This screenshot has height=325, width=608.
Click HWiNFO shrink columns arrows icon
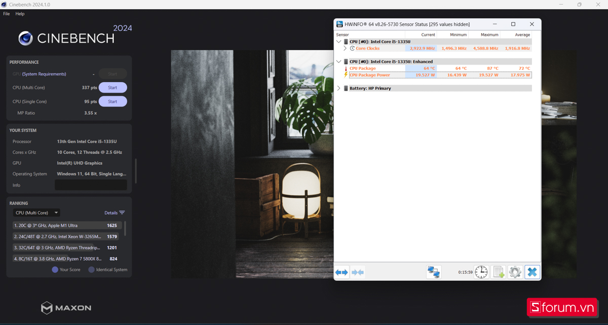pyautogui.click(x=358, y=272)
